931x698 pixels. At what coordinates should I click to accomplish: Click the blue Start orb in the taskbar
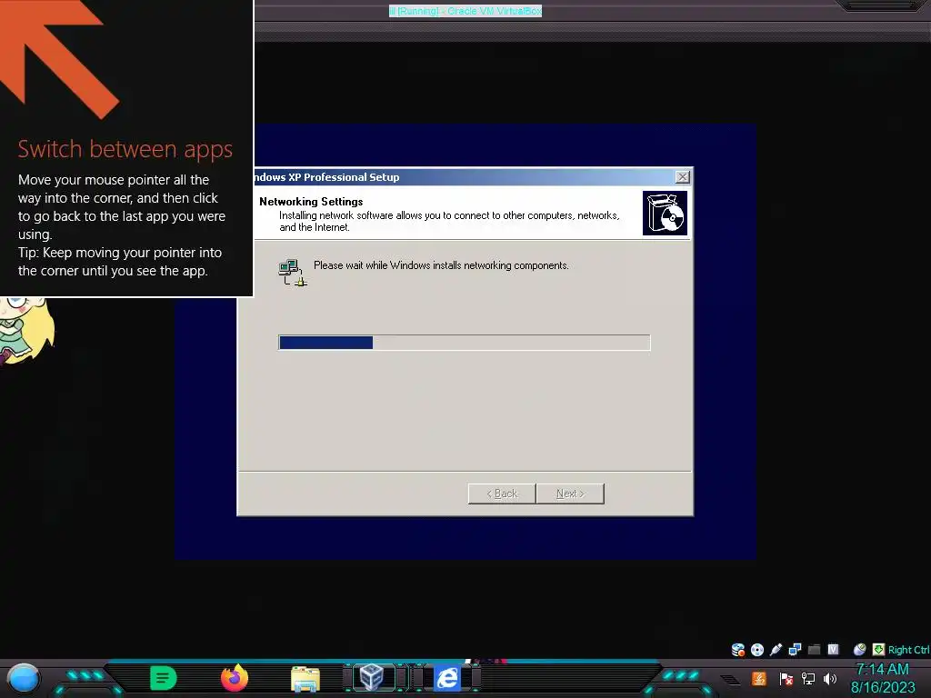24,678
